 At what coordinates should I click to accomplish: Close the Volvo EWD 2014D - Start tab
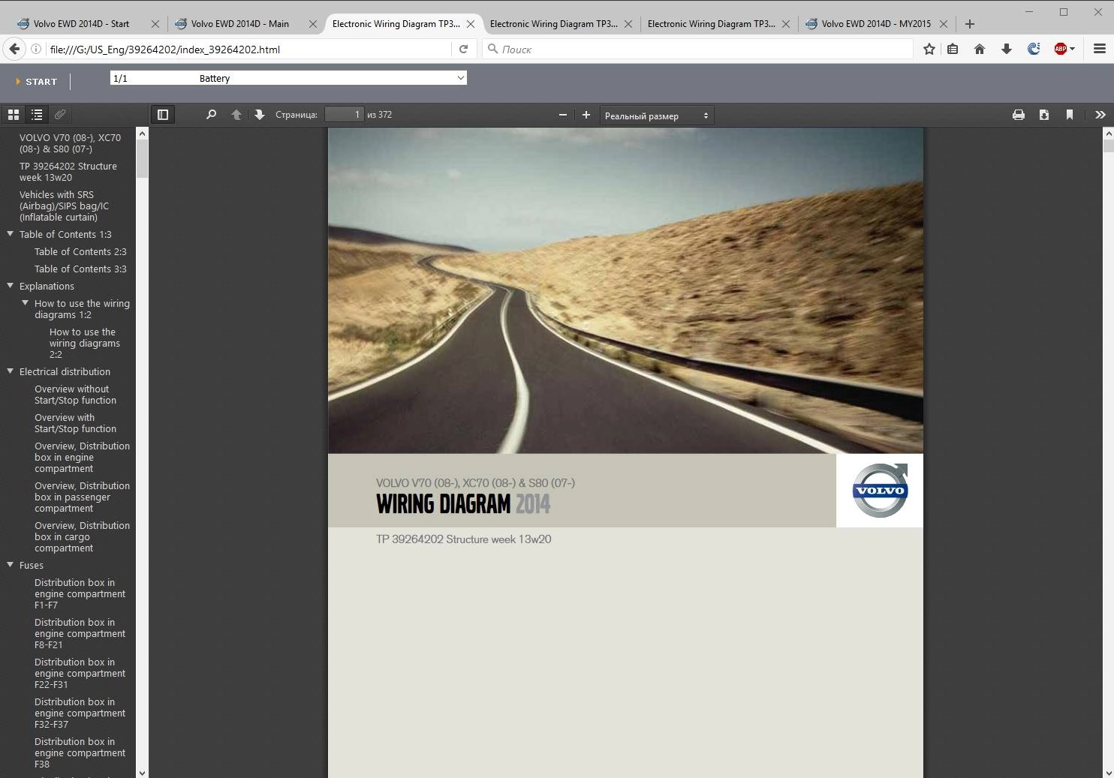pyautogui.click(x=155, y=24)
